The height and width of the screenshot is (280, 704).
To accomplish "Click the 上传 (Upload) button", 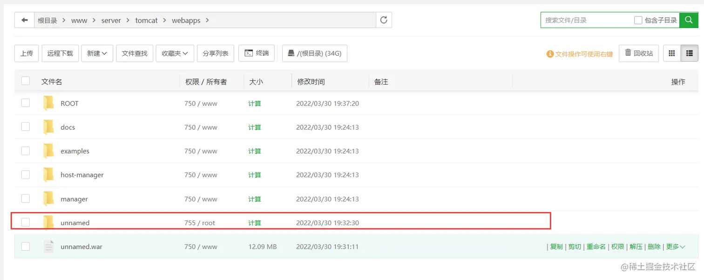I will [27, 53].
